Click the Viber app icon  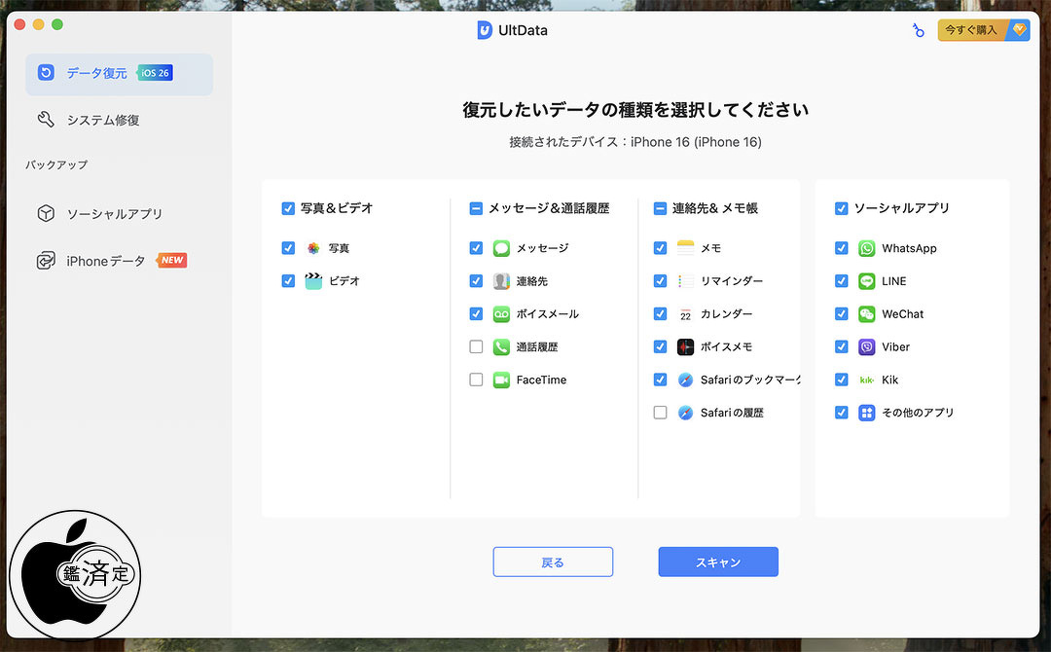[867, 346]
